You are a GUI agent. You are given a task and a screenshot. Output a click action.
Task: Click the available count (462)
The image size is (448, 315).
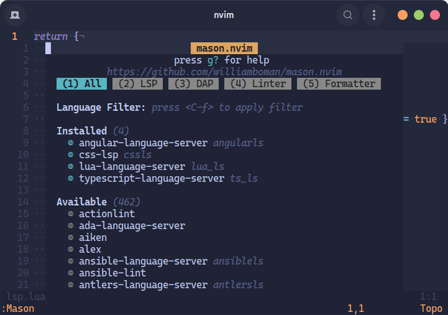click(x=127, y=202)
